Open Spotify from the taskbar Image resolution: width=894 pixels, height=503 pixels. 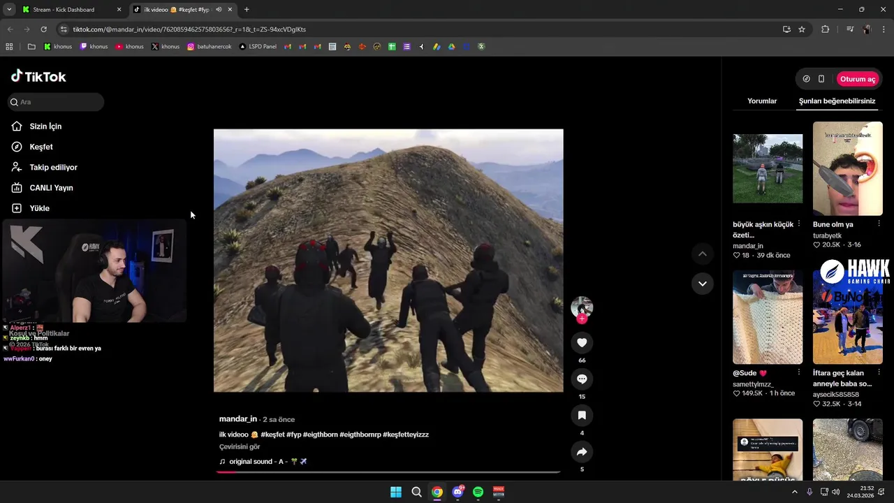[478, 492]
